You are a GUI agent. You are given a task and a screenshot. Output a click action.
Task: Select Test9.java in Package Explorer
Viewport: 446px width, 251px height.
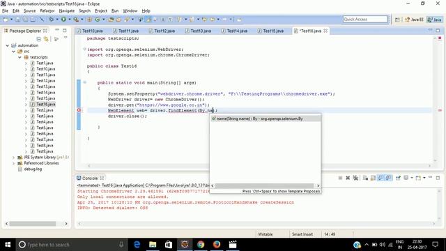pos(45,151)
